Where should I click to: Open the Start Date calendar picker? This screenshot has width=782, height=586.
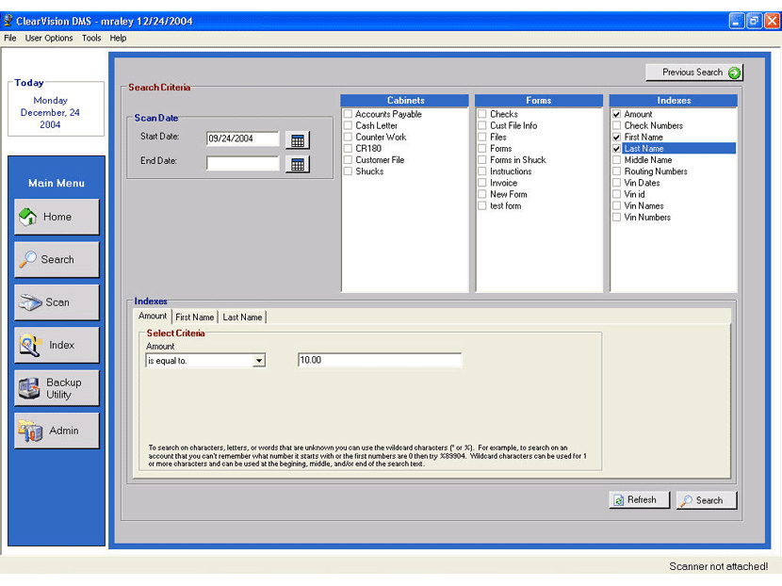point(297,140)
